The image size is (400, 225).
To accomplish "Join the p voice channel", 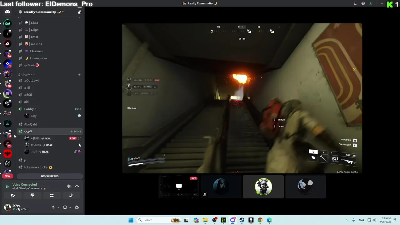I will tap(50, 160).
